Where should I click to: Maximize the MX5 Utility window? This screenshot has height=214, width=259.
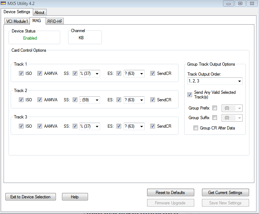tap(240, 3)
